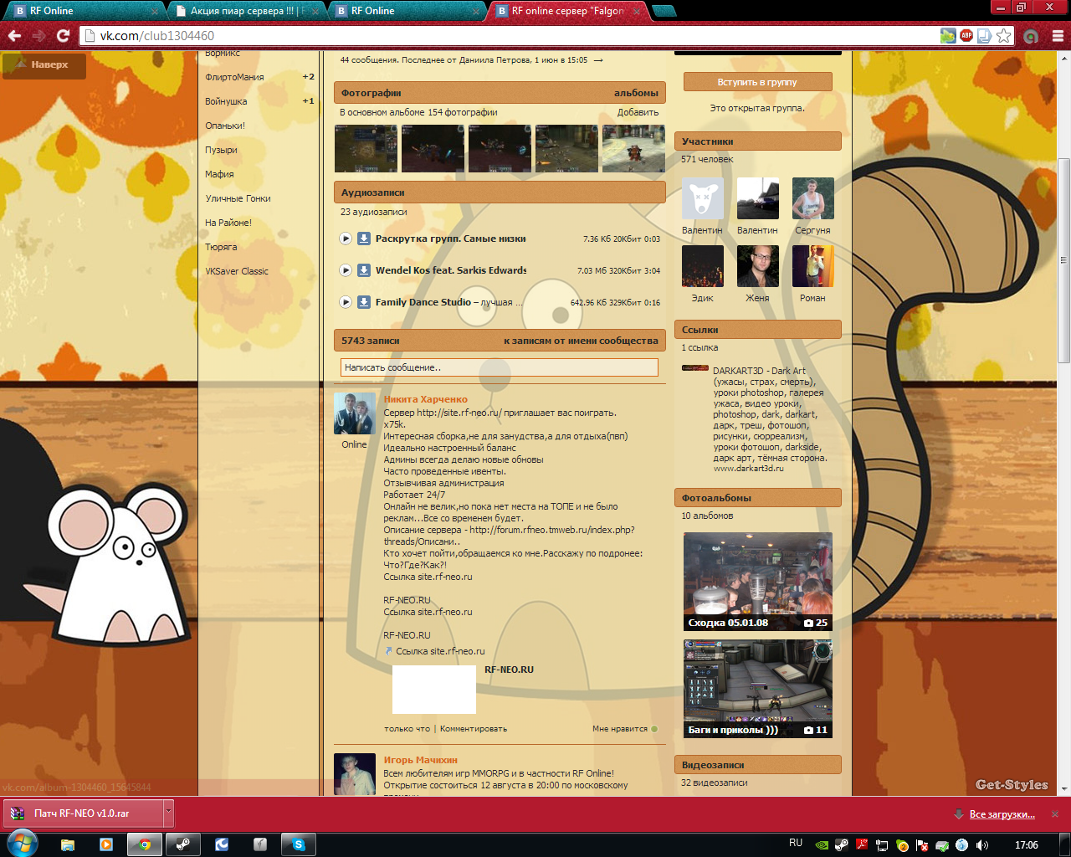Show к записям от имени сообщества

[x=581, y=341]
